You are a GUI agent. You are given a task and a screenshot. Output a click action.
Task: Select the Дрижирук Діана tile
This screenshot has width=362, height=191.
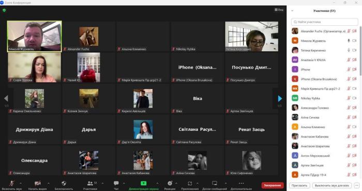click(35, 129)
